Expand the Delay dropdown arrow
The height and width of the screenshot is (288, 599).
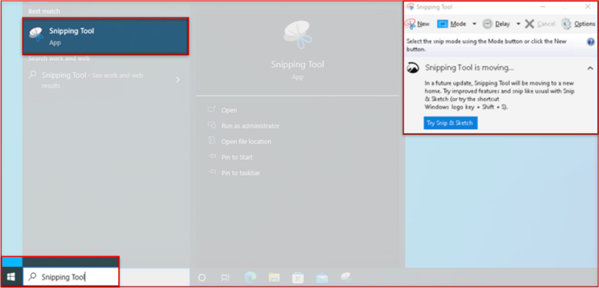(518, 24)
